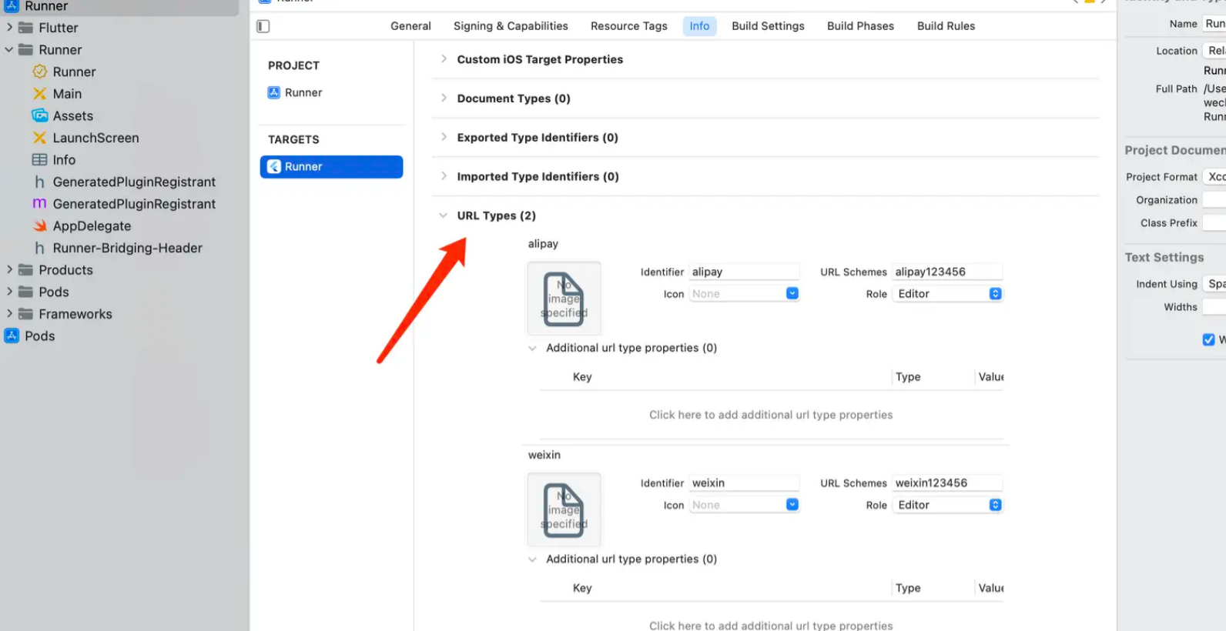1226x631 pixels.
Task: Select the Info tab
Action: [699, 26]
